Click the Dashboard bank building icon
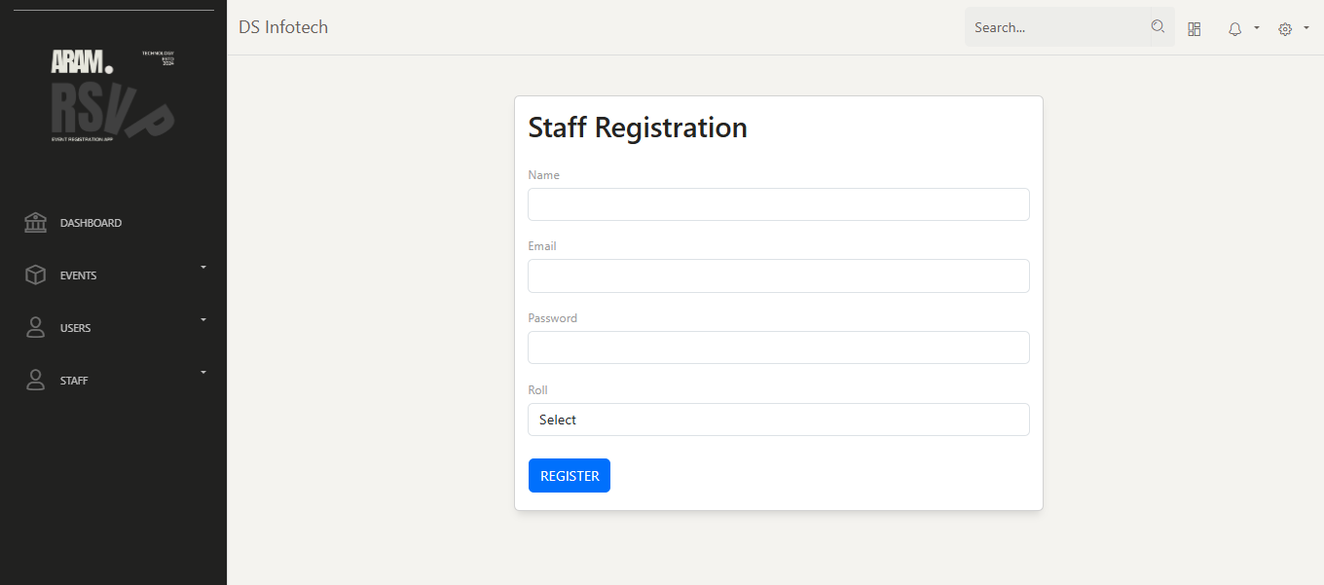Viewport: 1324px width, 585px height. (x=35, y=223)
